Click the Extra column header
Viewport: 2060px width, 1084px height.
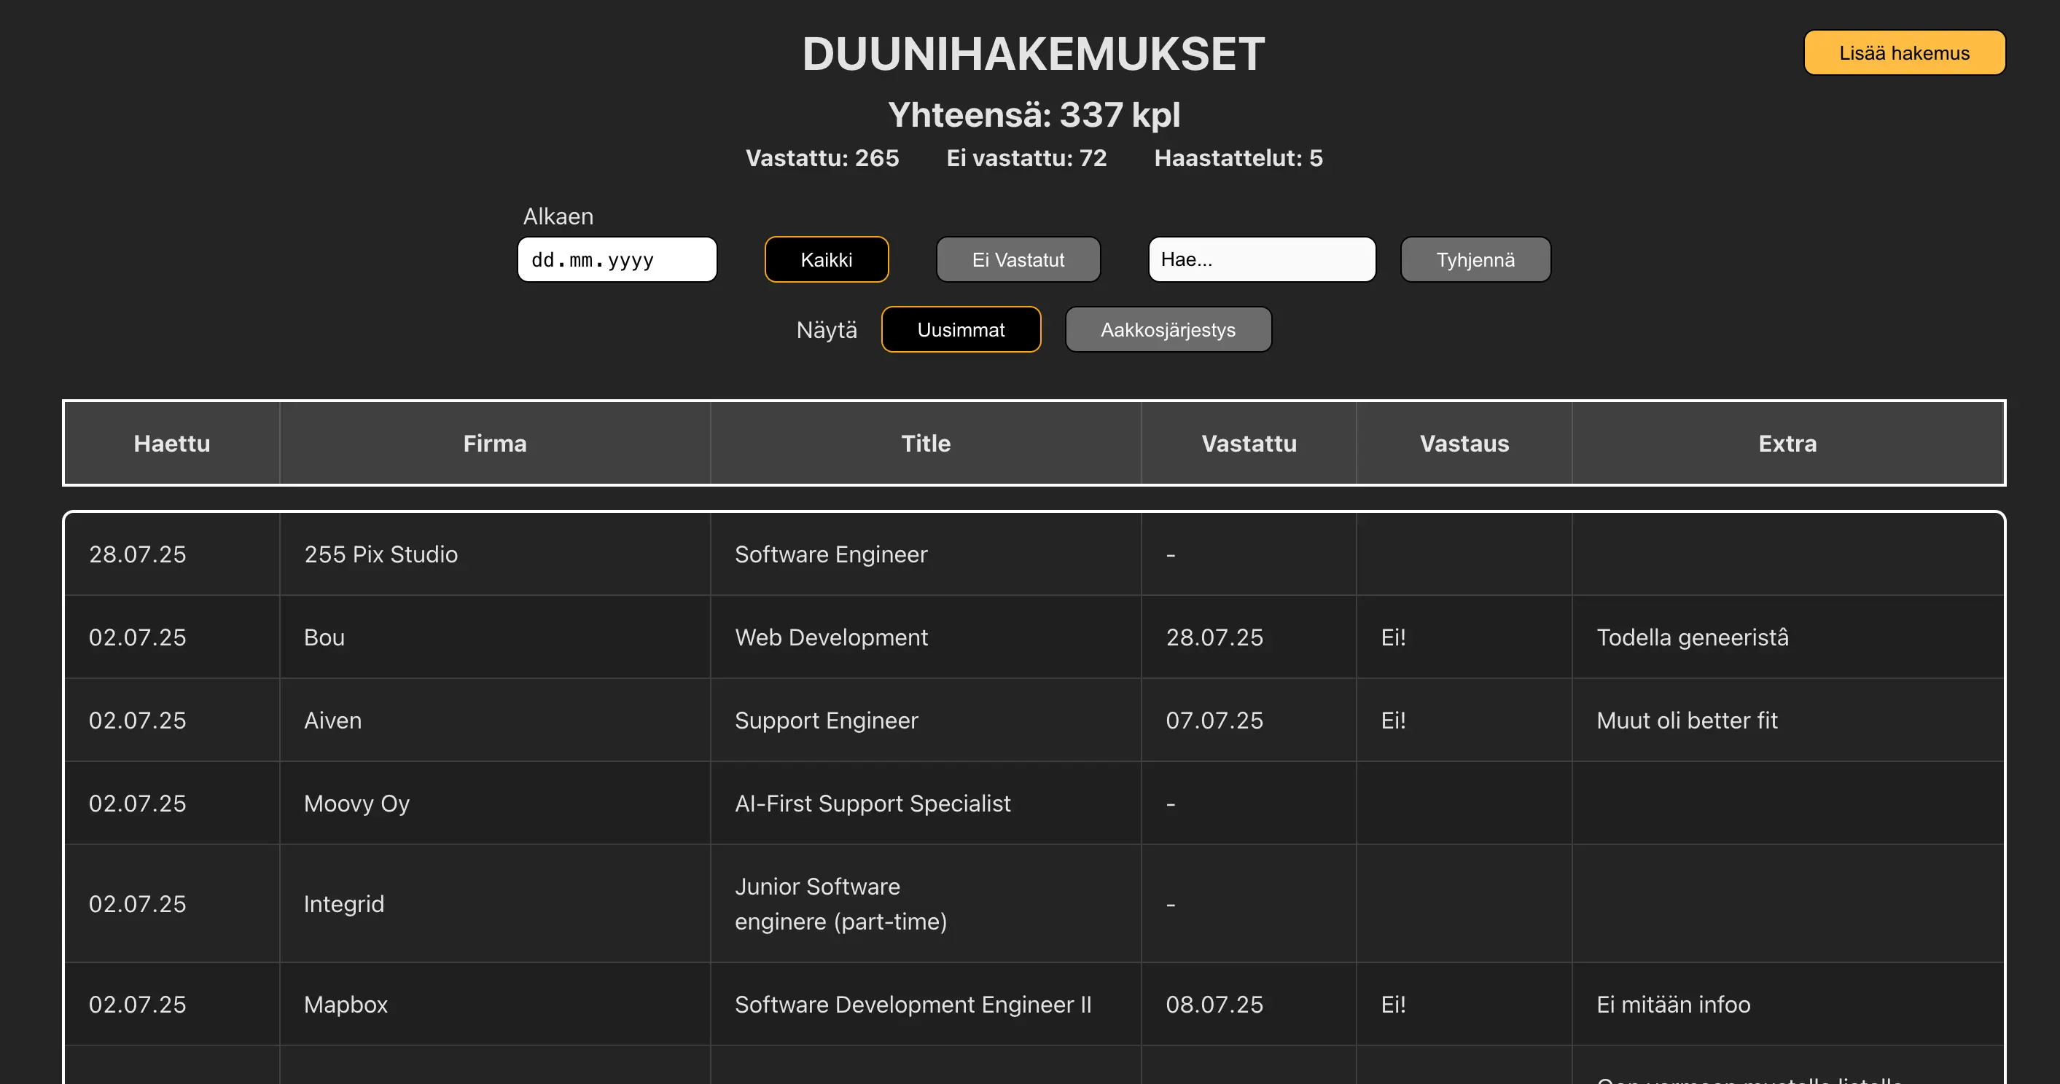tap(1787, 443)
